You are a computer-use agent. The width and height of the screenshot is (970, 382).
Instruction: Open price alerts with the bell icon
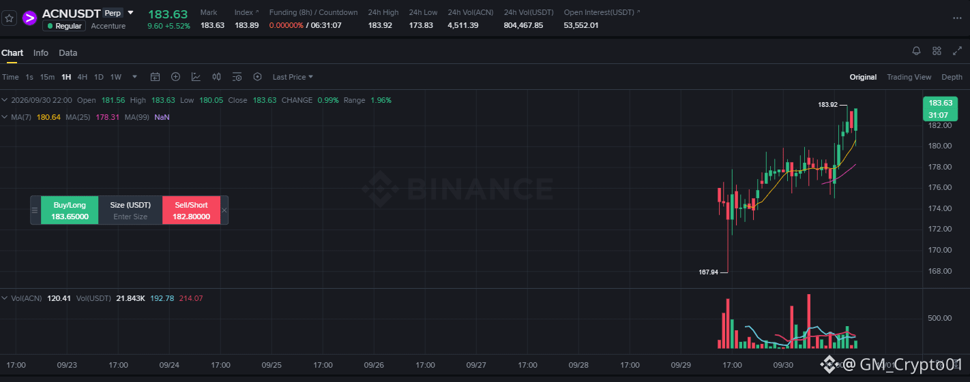[x=916, y=51]
